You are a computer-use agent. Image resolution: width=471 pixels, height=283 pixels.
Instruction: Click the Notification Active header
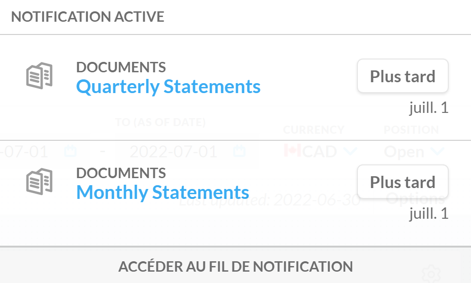88,17
